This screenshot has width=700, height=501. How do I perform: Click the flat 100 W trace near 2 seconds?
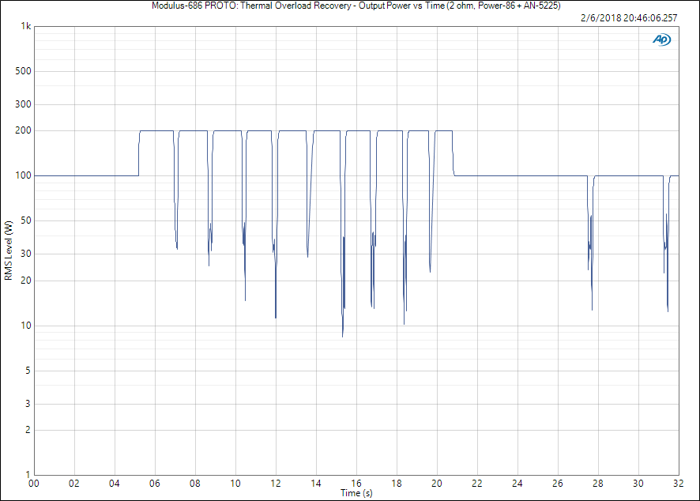click(x=74, y=175)
